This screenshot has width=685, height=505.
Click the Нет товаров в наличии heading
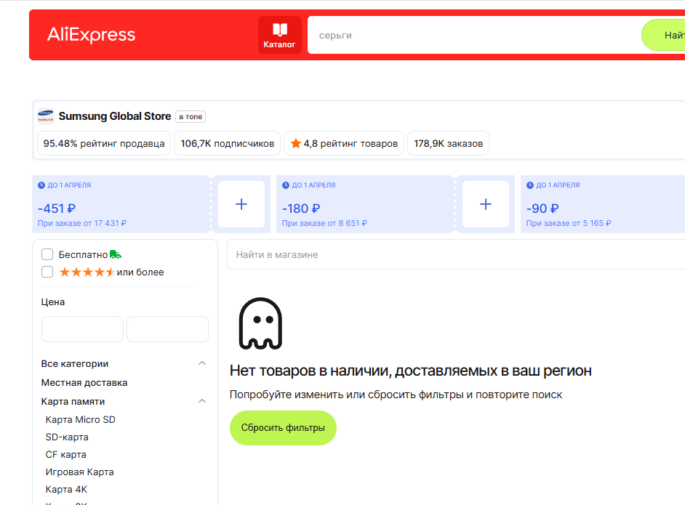click(411, 371)
